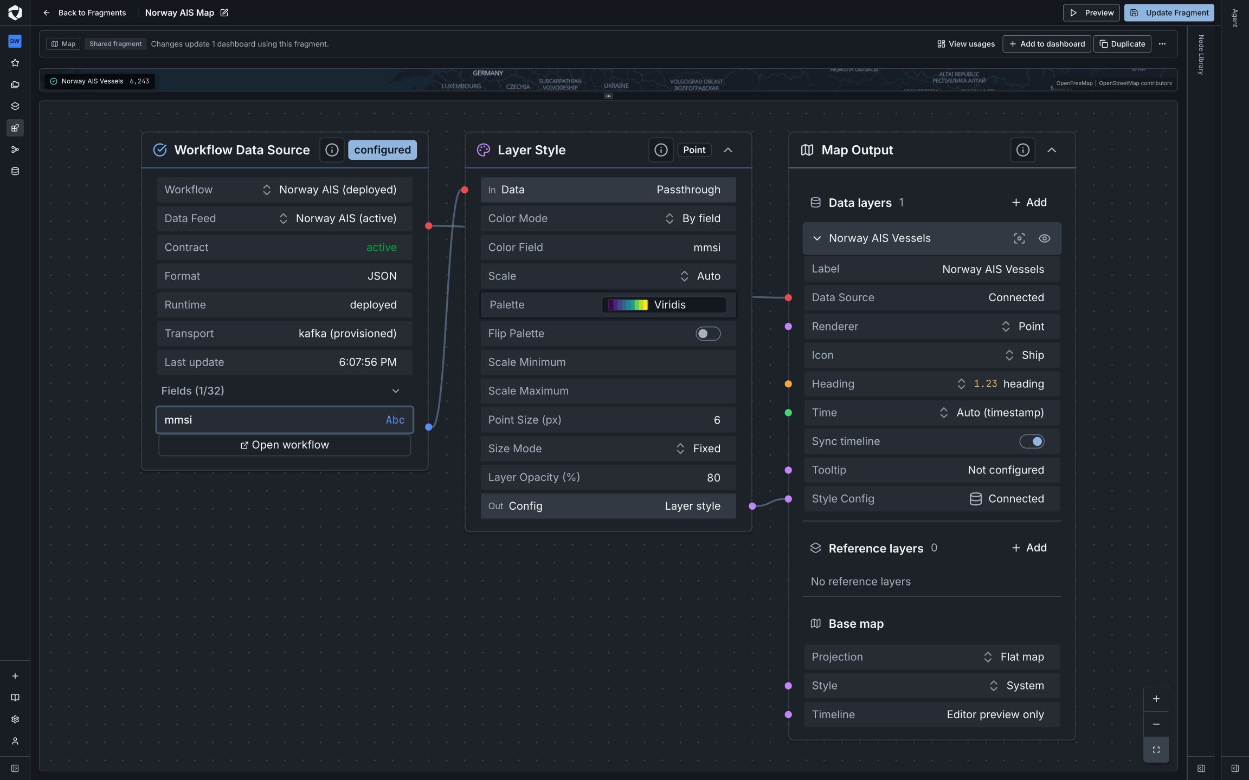Zoom out on the canvas

[x=1156, y=724]
